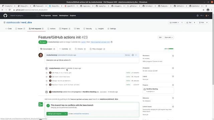Click the Merge pull request button

(x=55, y=114)
